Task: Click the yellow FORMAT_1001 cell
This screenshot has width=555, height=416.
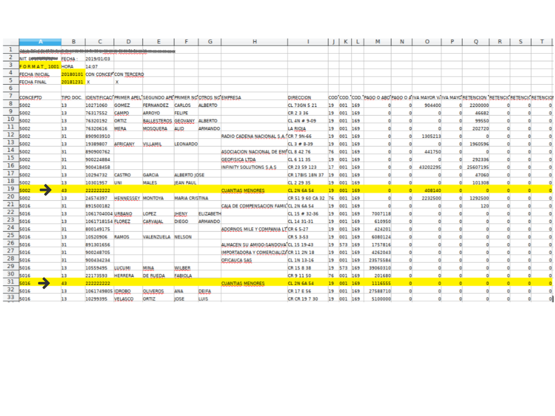Action: click(40, 66)
